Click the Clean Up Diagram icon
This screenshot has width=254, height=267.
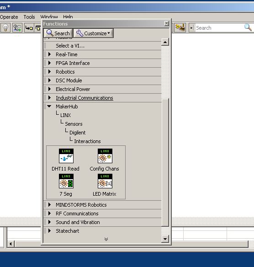coord(180,27)
